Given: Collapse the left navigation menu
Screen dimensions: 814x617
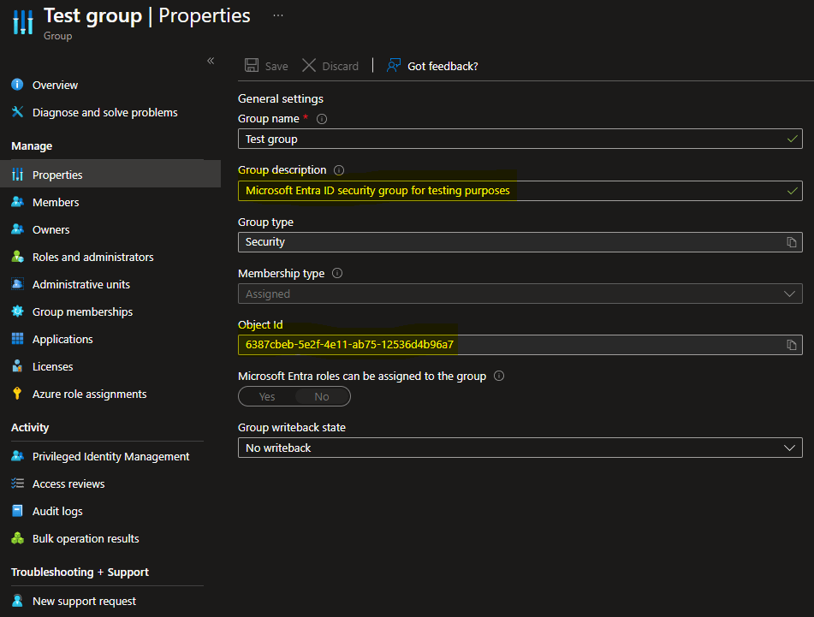Looking at the screenshot, I should click(211, 60).
